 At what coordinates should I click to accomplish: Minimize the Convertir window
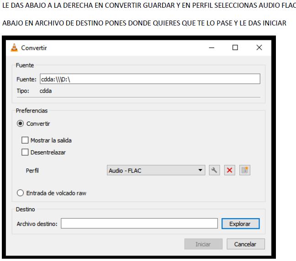[x=211, y=48]
